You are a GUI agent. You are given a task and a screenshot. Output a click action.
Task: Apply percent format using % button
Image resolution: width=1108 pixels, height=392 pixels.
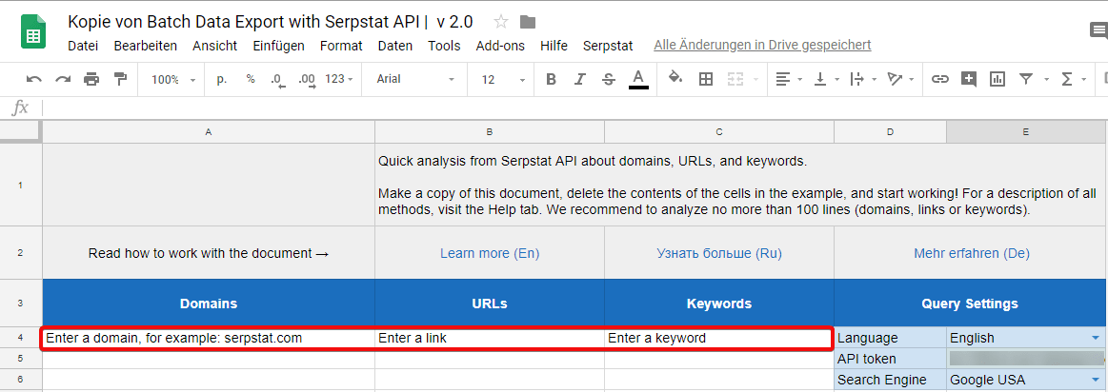tap(251, 79)
